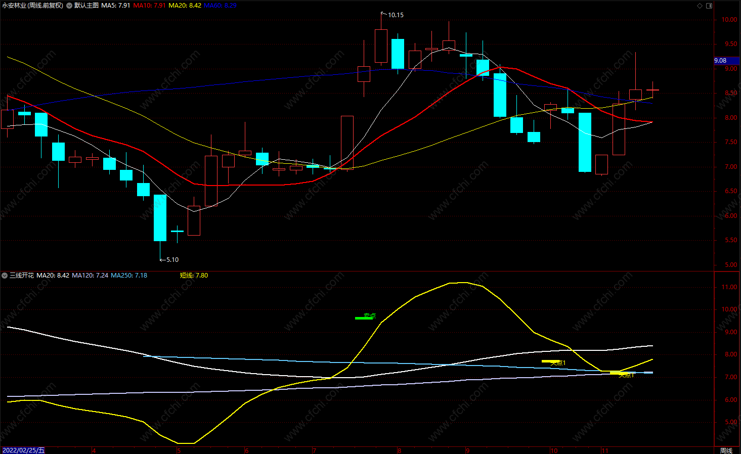This screenshot has height=454, width=741.
Task: Click MA20: 8.42 in the 三线开花 panel header
Action: click(x=53, y=276)
